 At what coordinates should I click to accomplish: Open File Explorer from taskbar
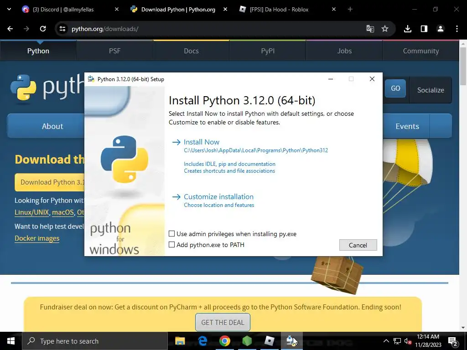click(x=180, y=341)
